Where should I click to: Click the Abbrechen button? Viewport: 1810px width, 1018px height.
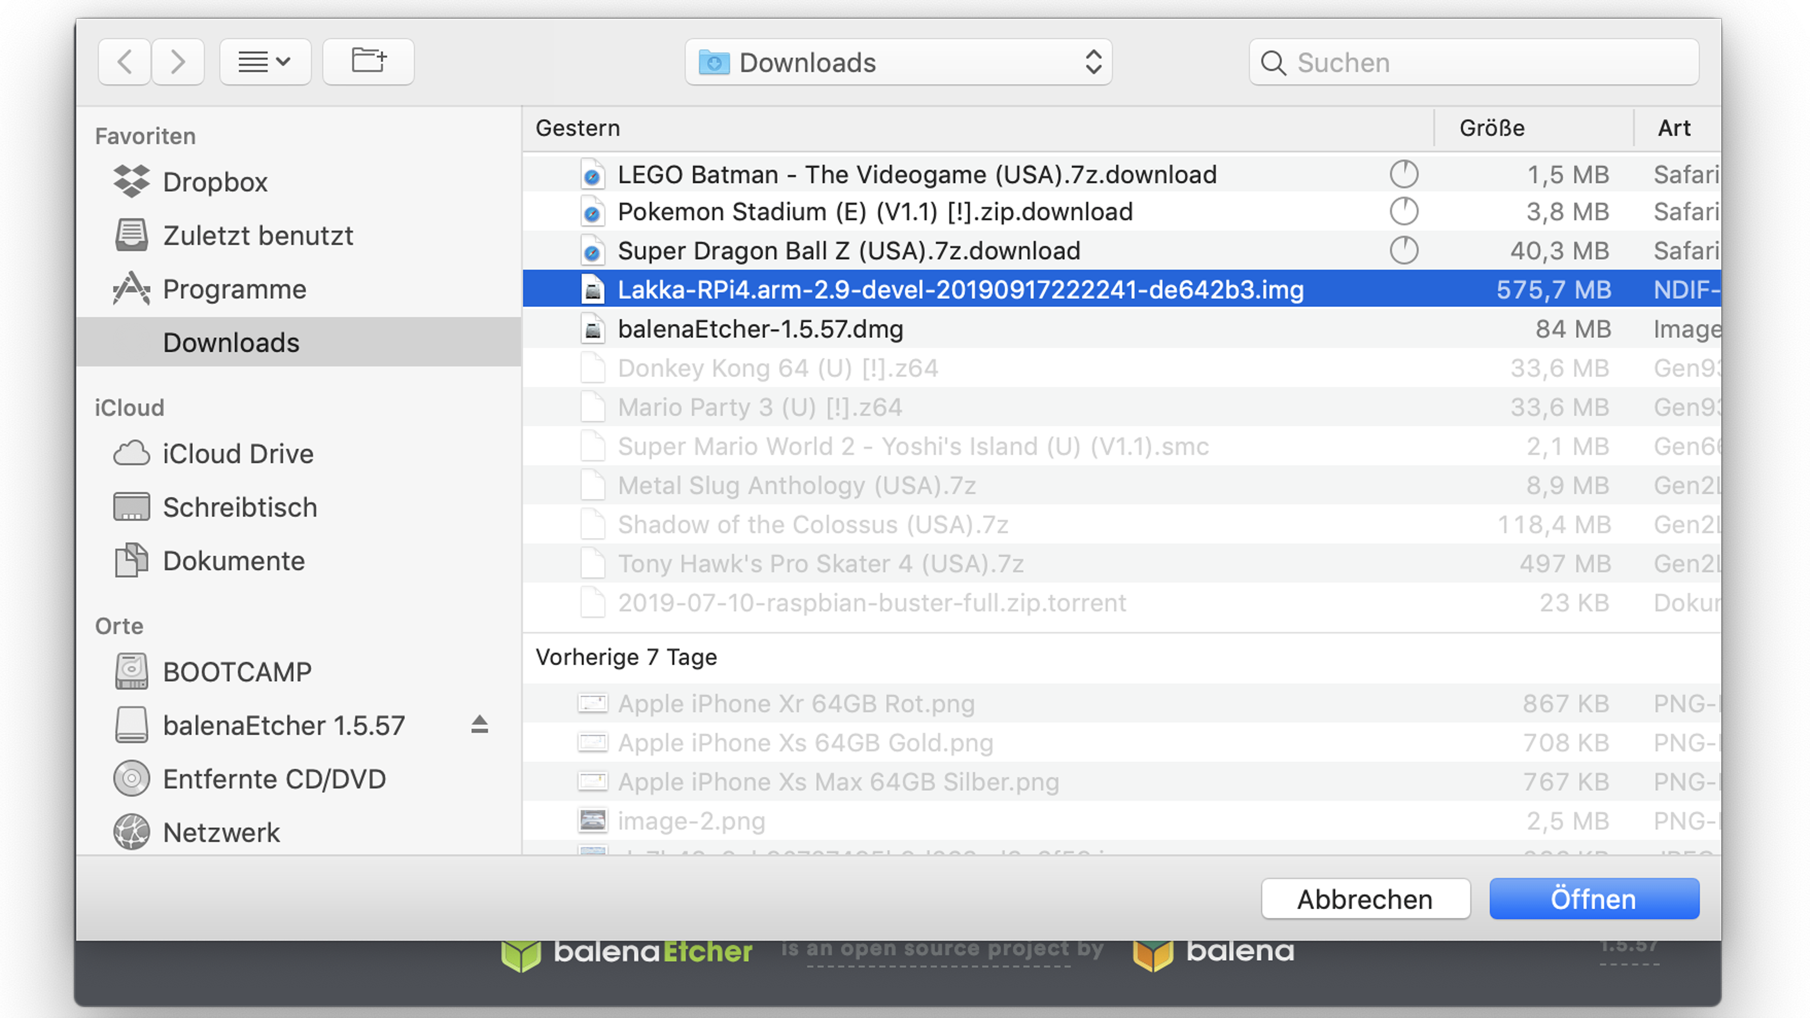pos(1365,899)
